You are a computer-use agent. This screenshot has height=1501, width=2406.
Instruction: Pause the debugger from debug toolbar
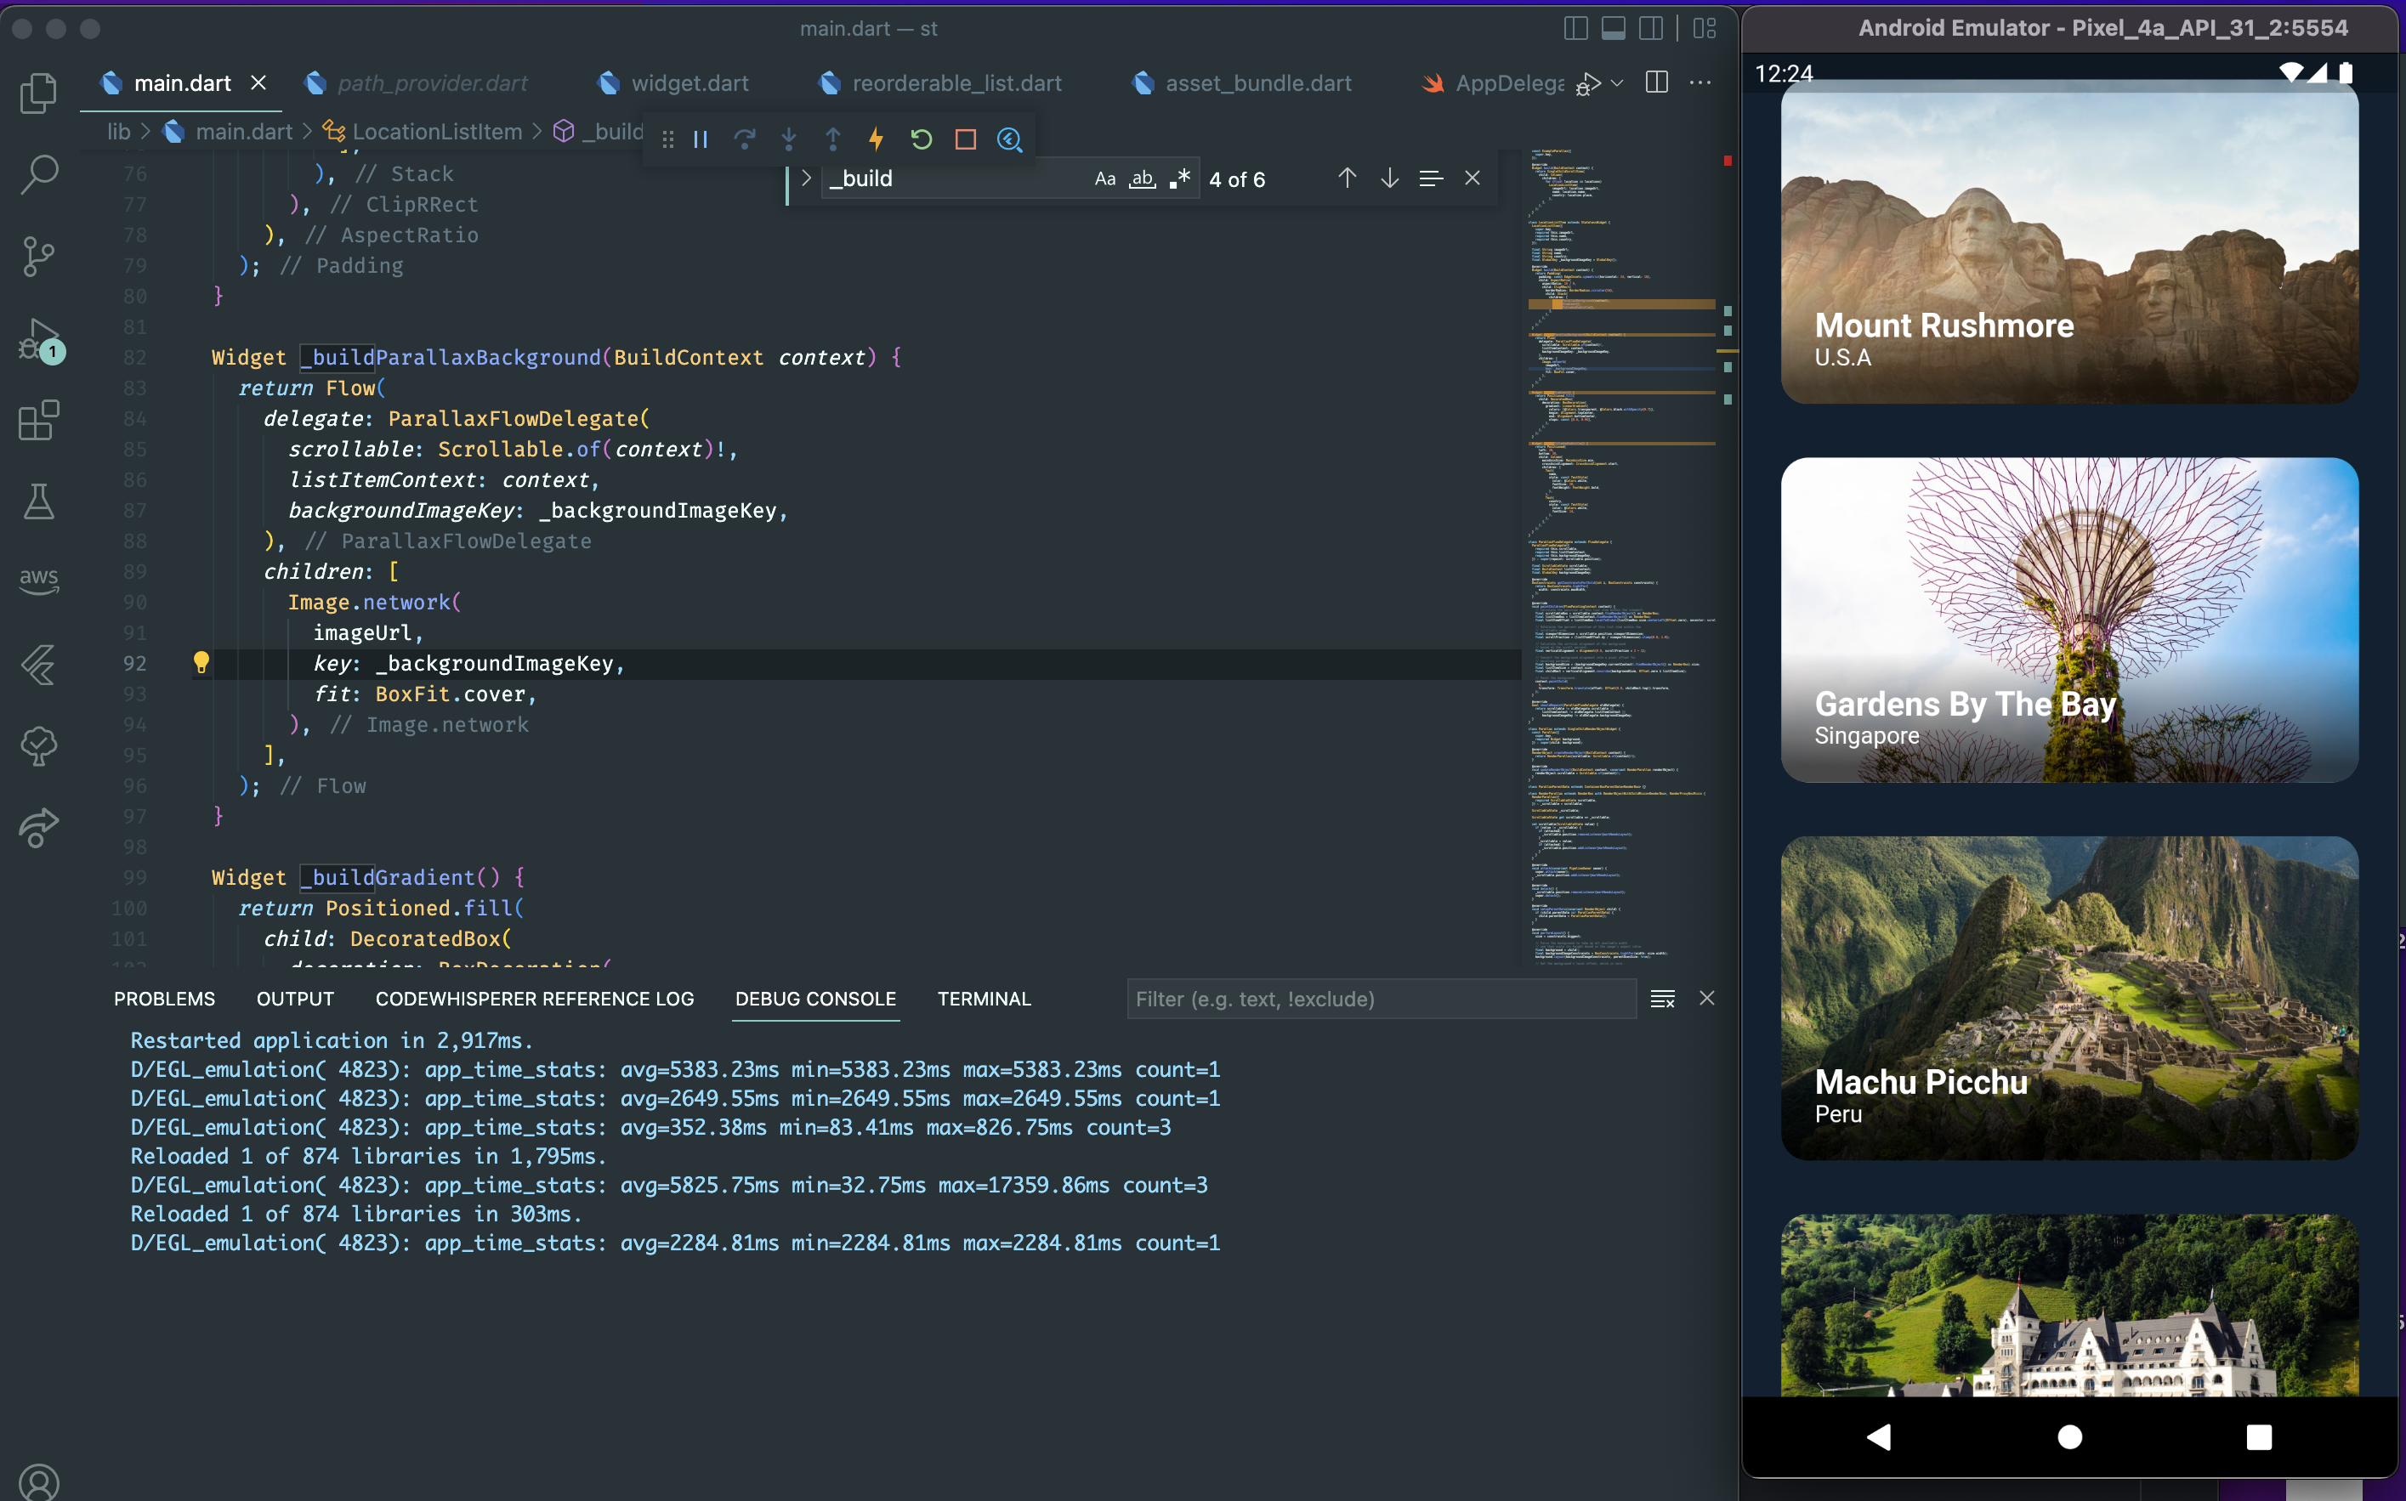[x=700, y=140]
